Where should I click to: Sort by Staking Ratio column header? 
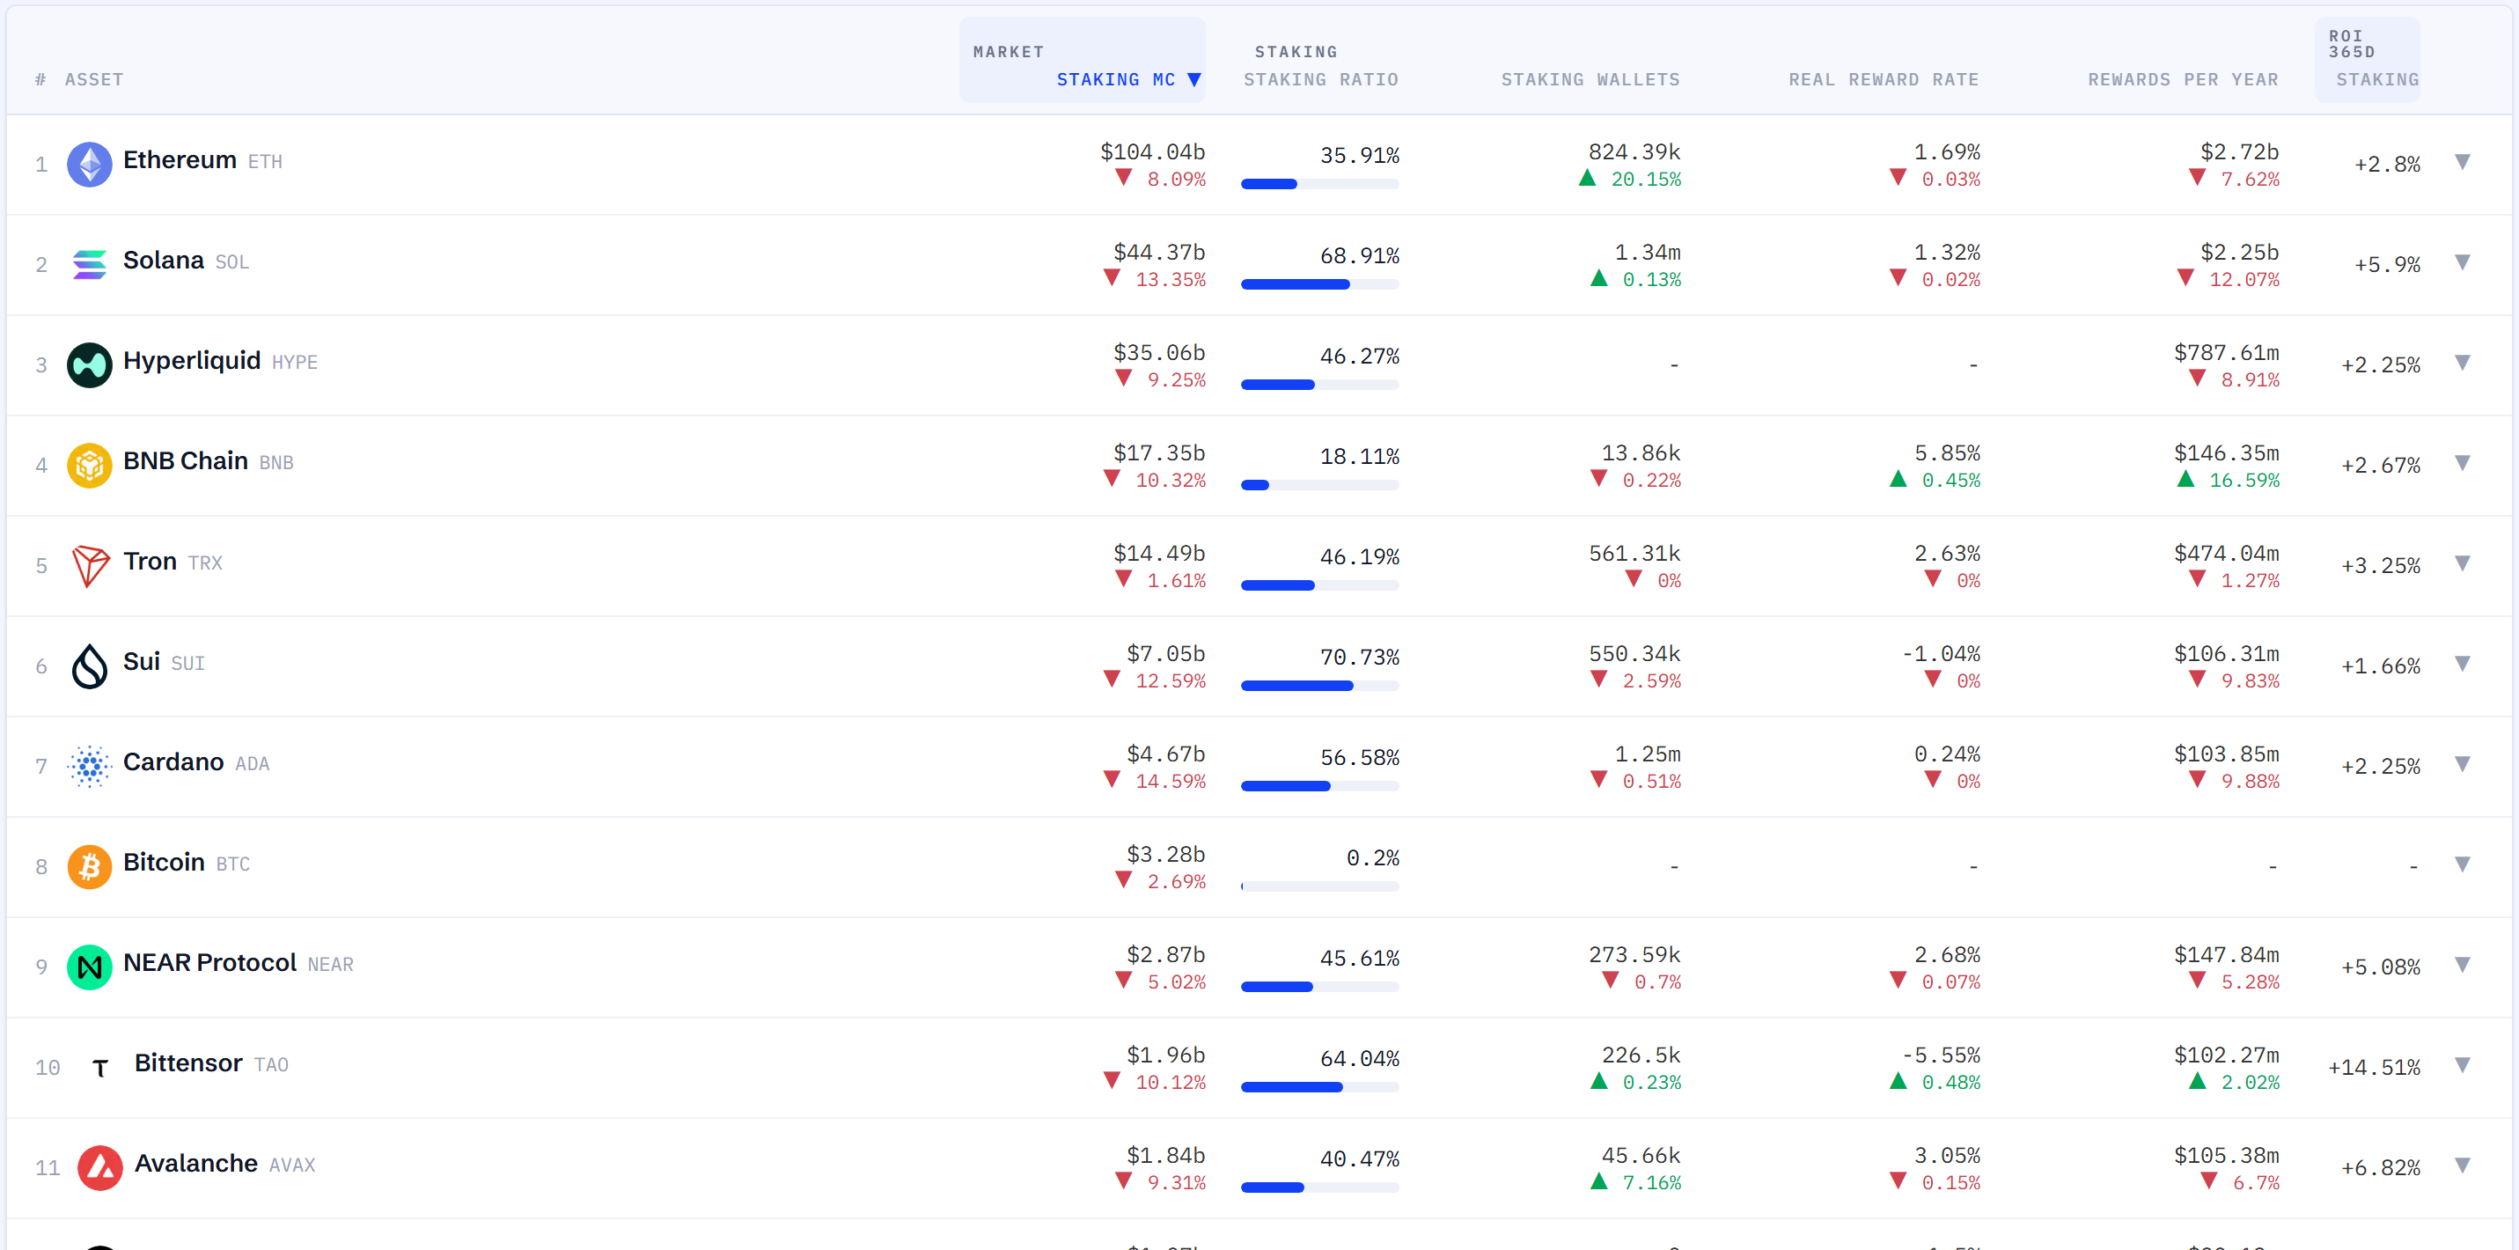(x=1320, y=80)
